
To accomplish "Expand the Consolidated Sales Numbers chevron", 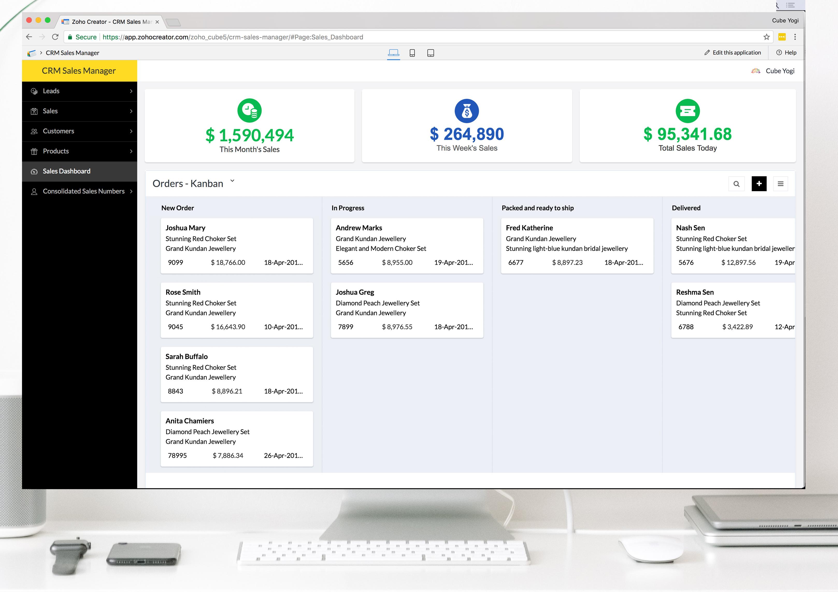I will click(131, 192).
